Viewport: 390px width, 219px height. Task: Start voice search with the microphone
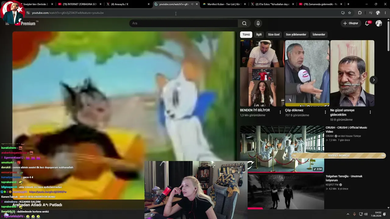tap(258, 23)
